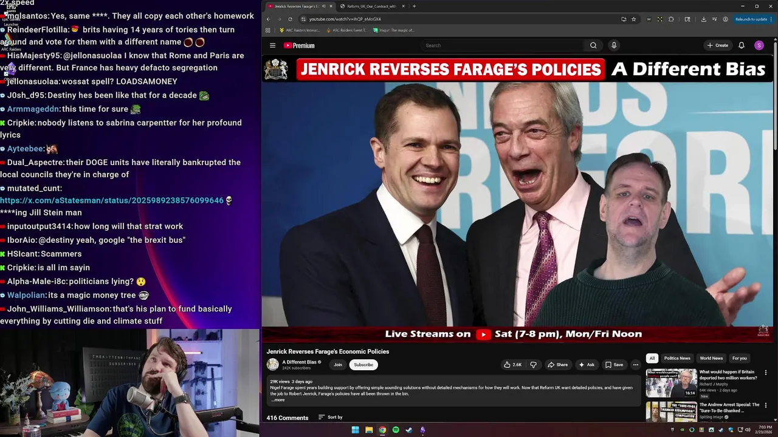Start voice search with microphone icon
The image size is (778, 437).
click(614, 46)
